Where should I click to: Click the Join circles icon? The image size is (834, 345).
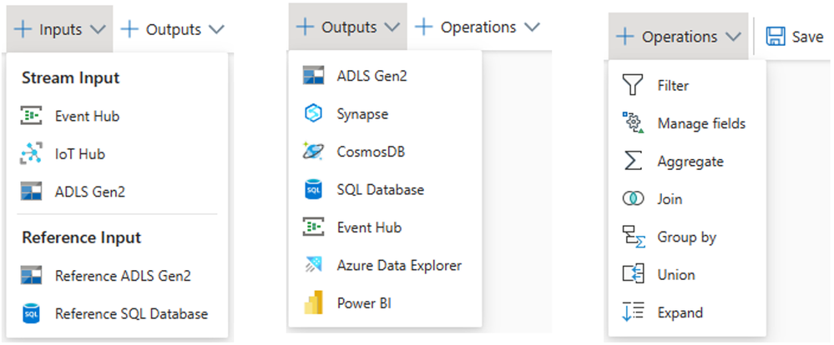pyautogui.click(x=634, y=199)
